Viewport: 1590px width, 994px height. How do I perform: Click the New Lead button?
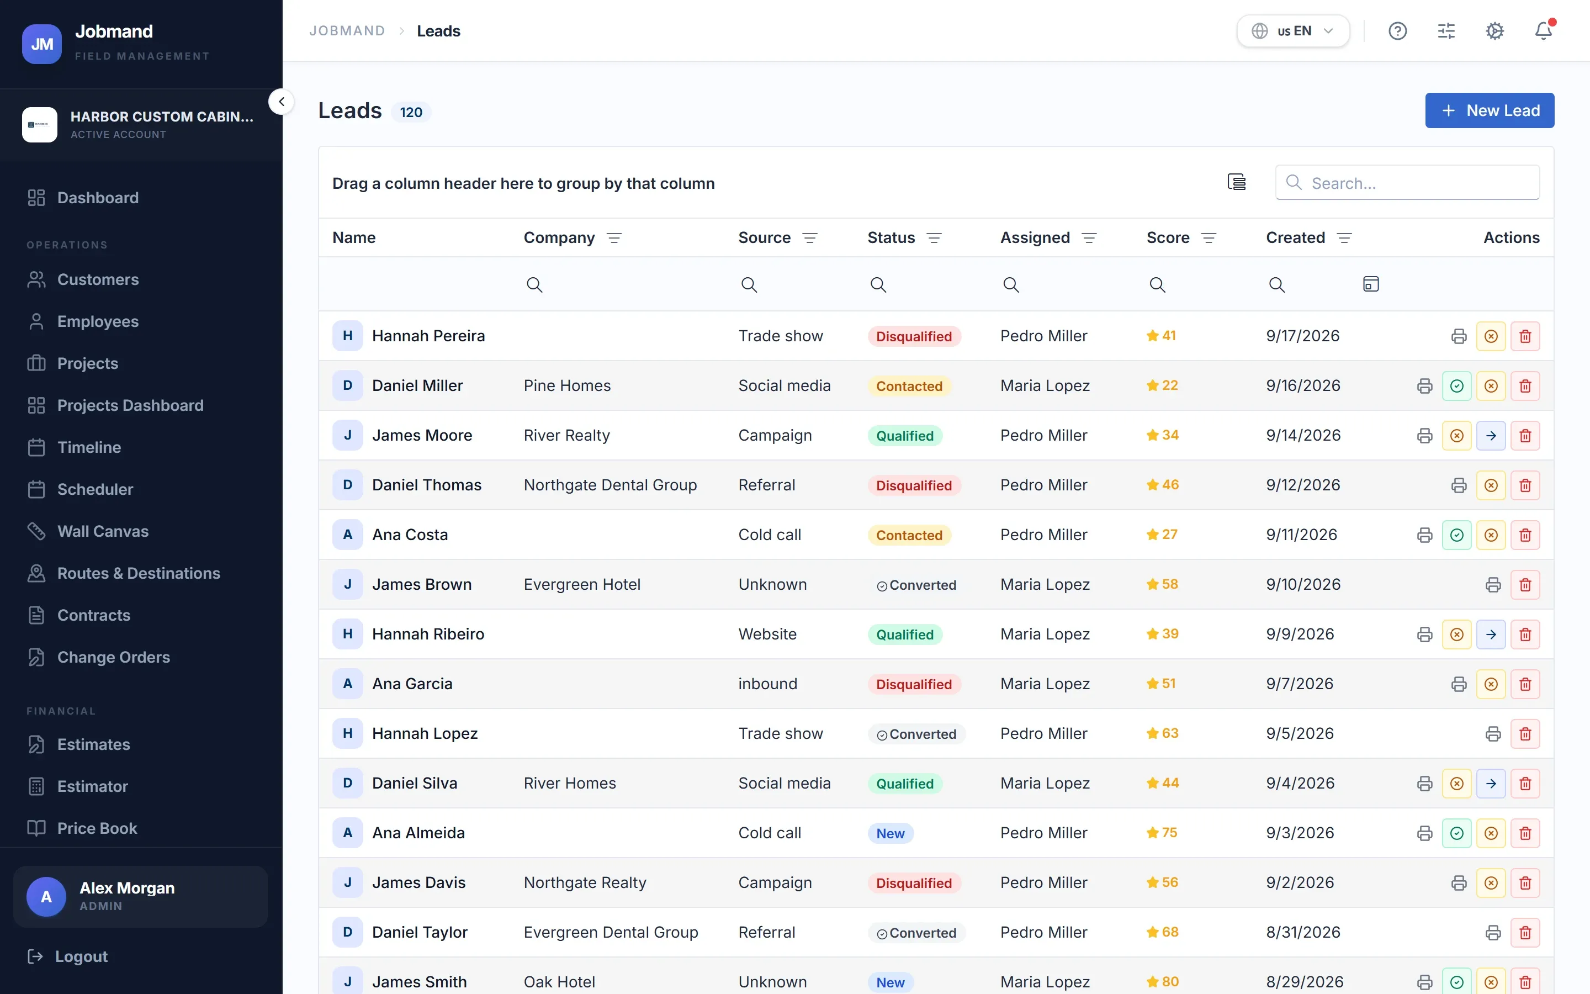[1489, 110]
